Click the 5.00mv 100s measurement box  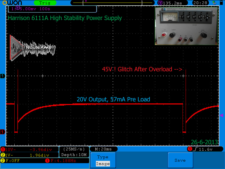point(53,9)
